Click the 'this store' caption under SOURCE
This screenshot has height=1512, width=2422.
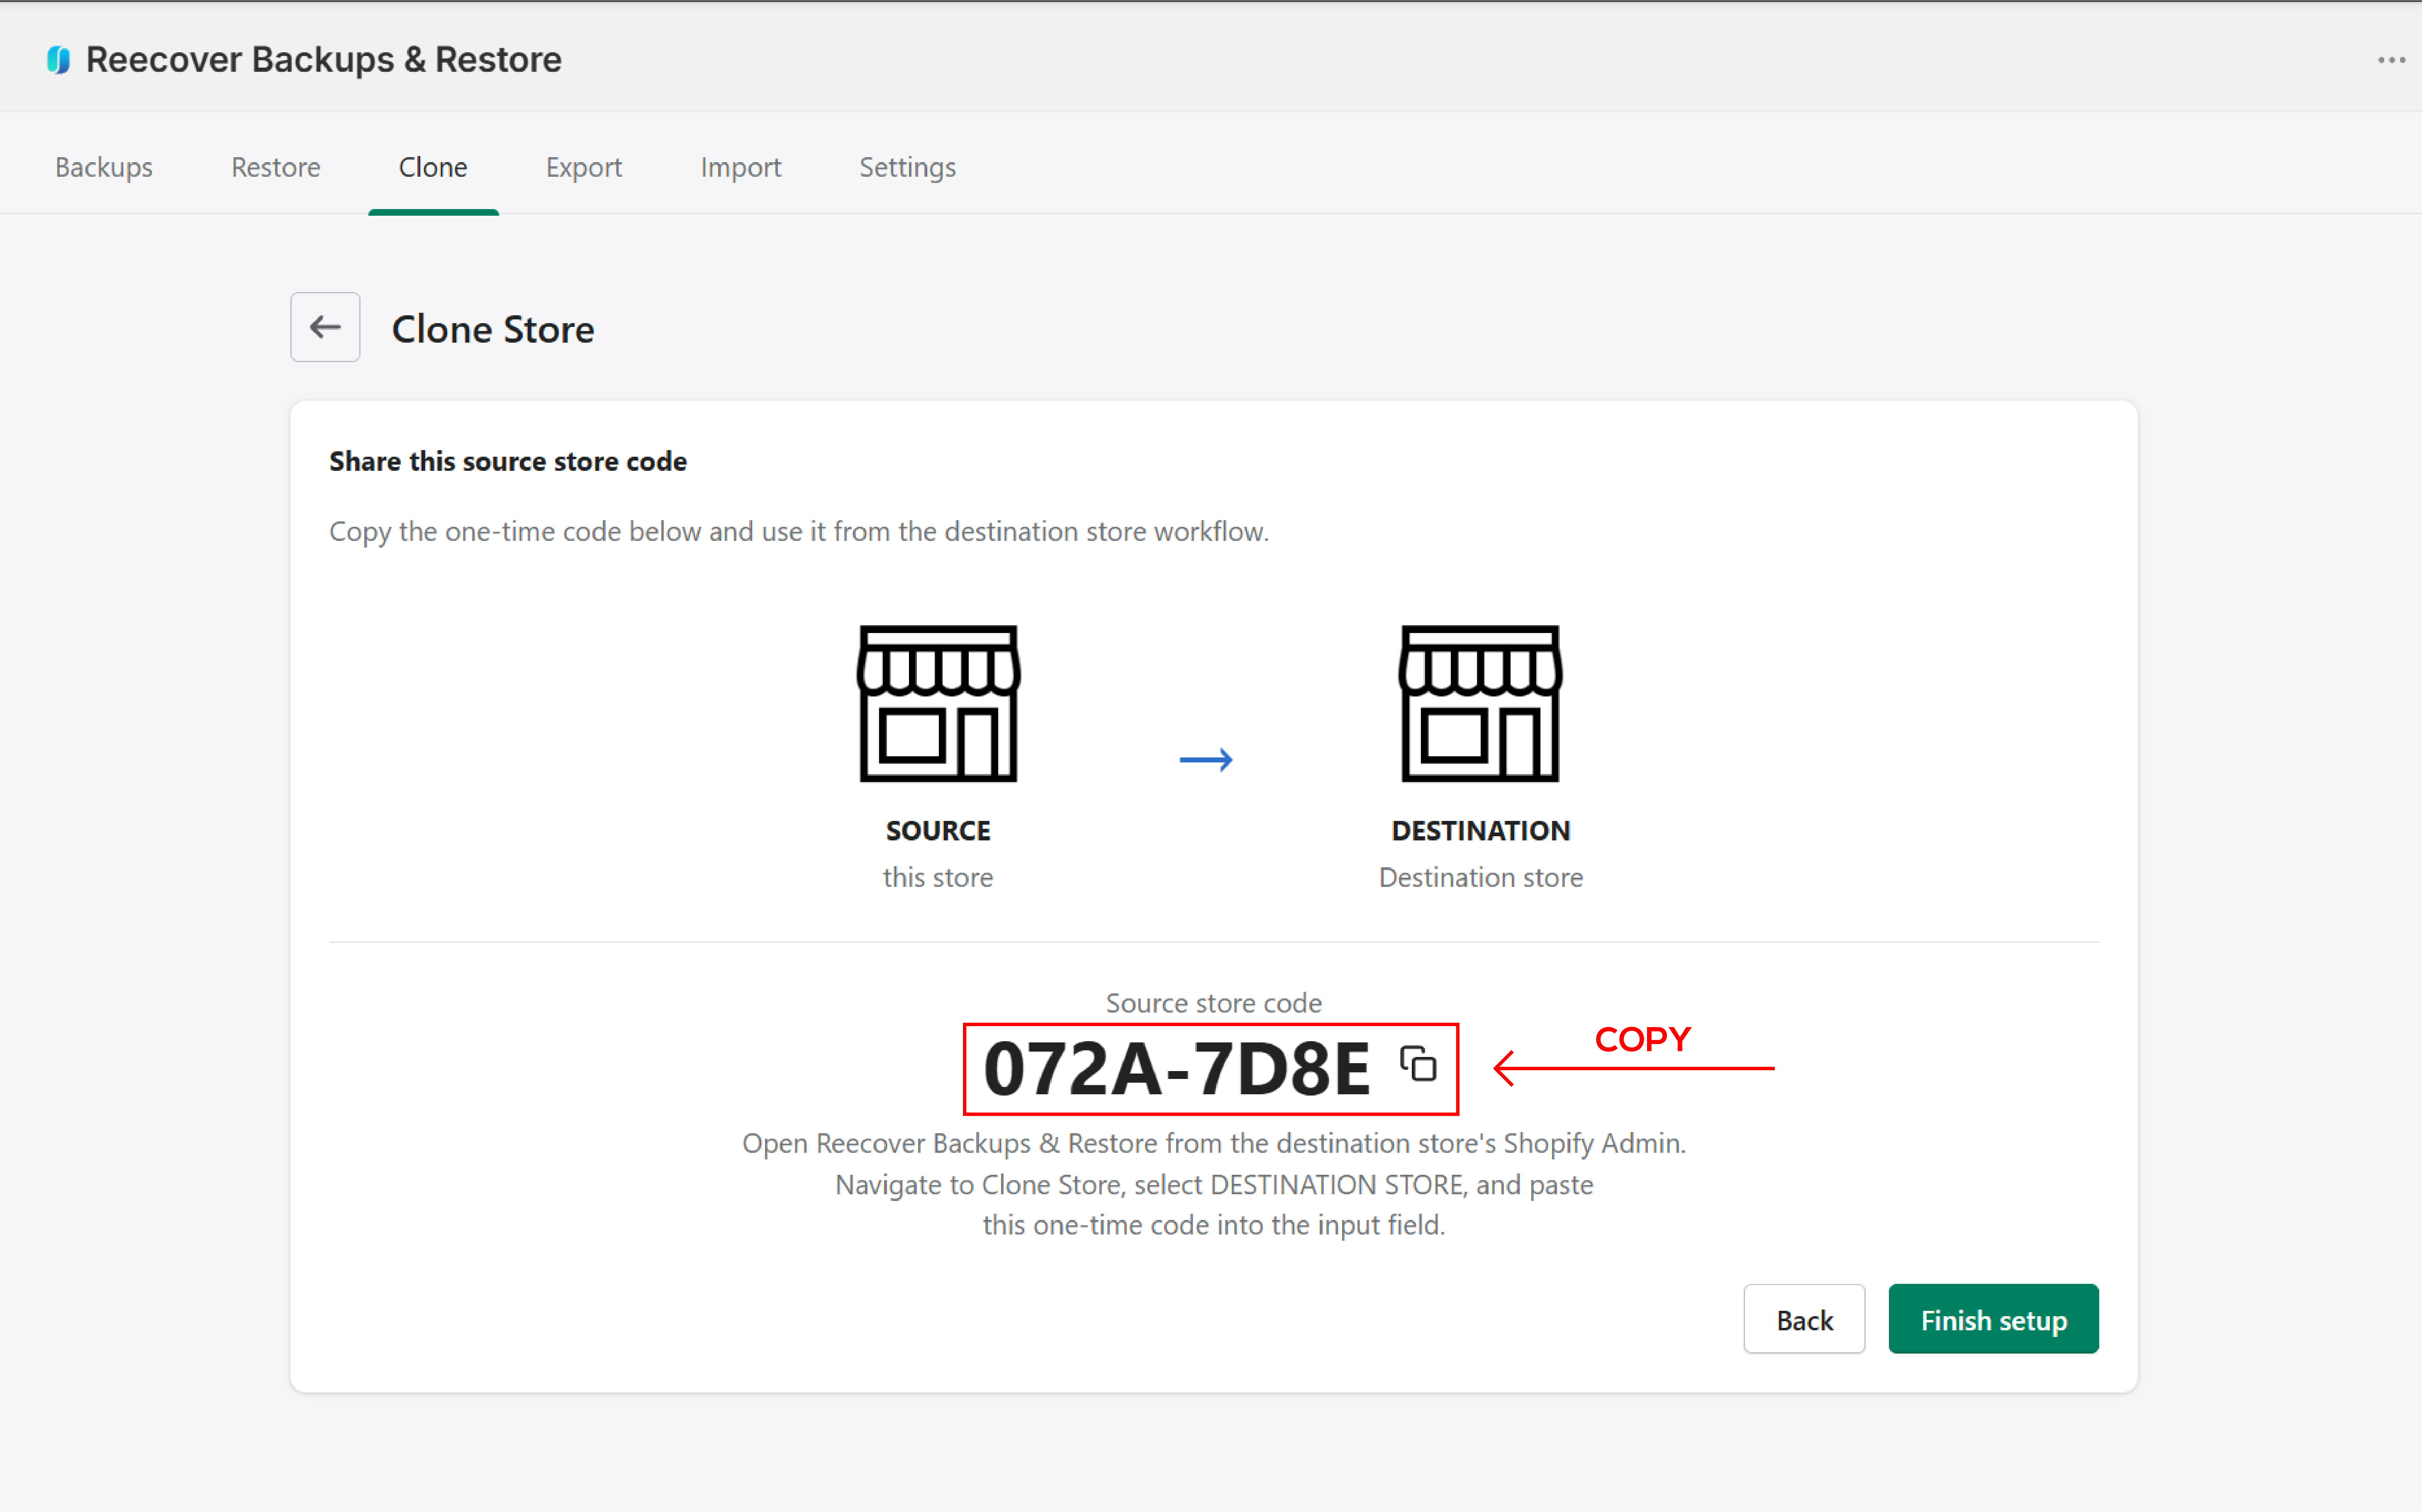(938, 877)
